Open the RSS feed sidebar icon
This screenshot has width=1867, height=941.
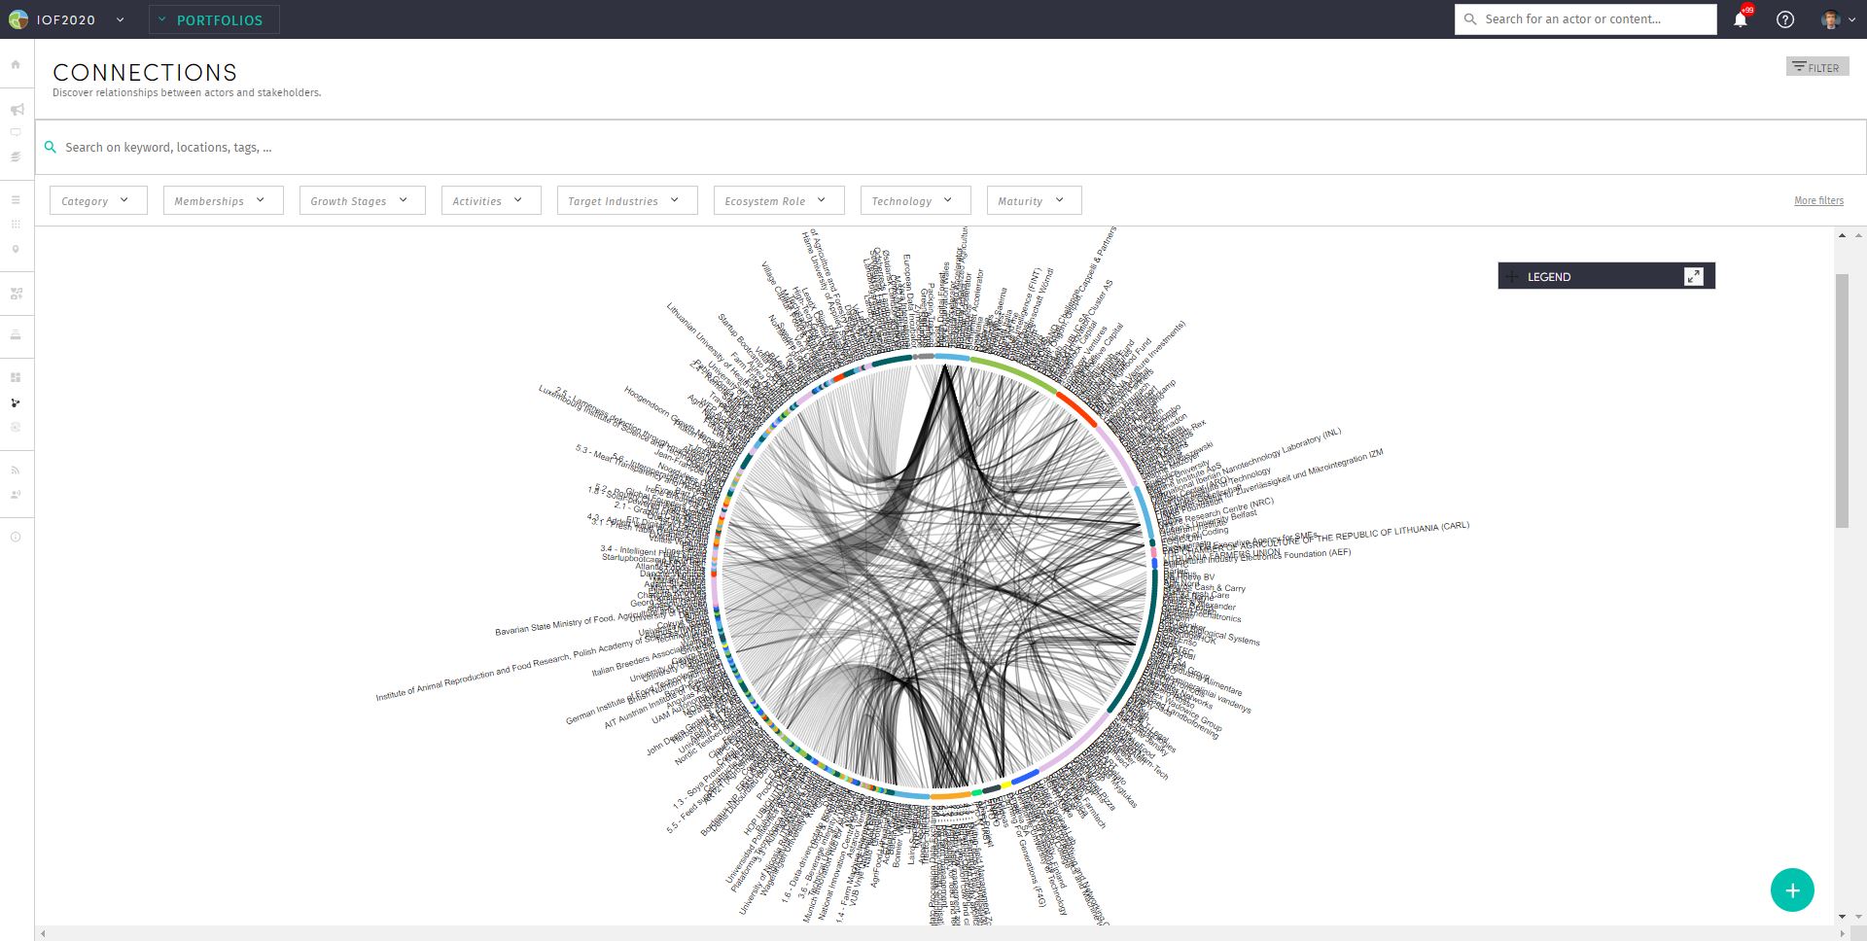pyautogui.click(x=16, y=470)
